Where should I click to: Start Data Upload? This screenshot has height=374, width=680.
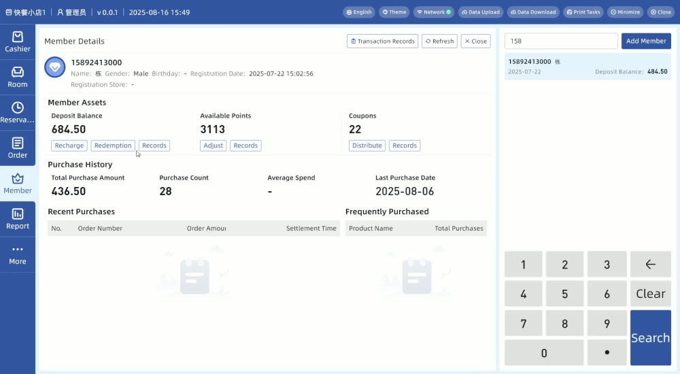(x=481, y=12)
